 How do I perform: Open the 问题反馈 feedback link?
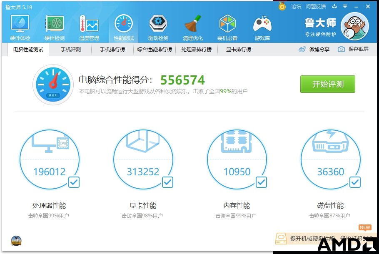(316, 7)
